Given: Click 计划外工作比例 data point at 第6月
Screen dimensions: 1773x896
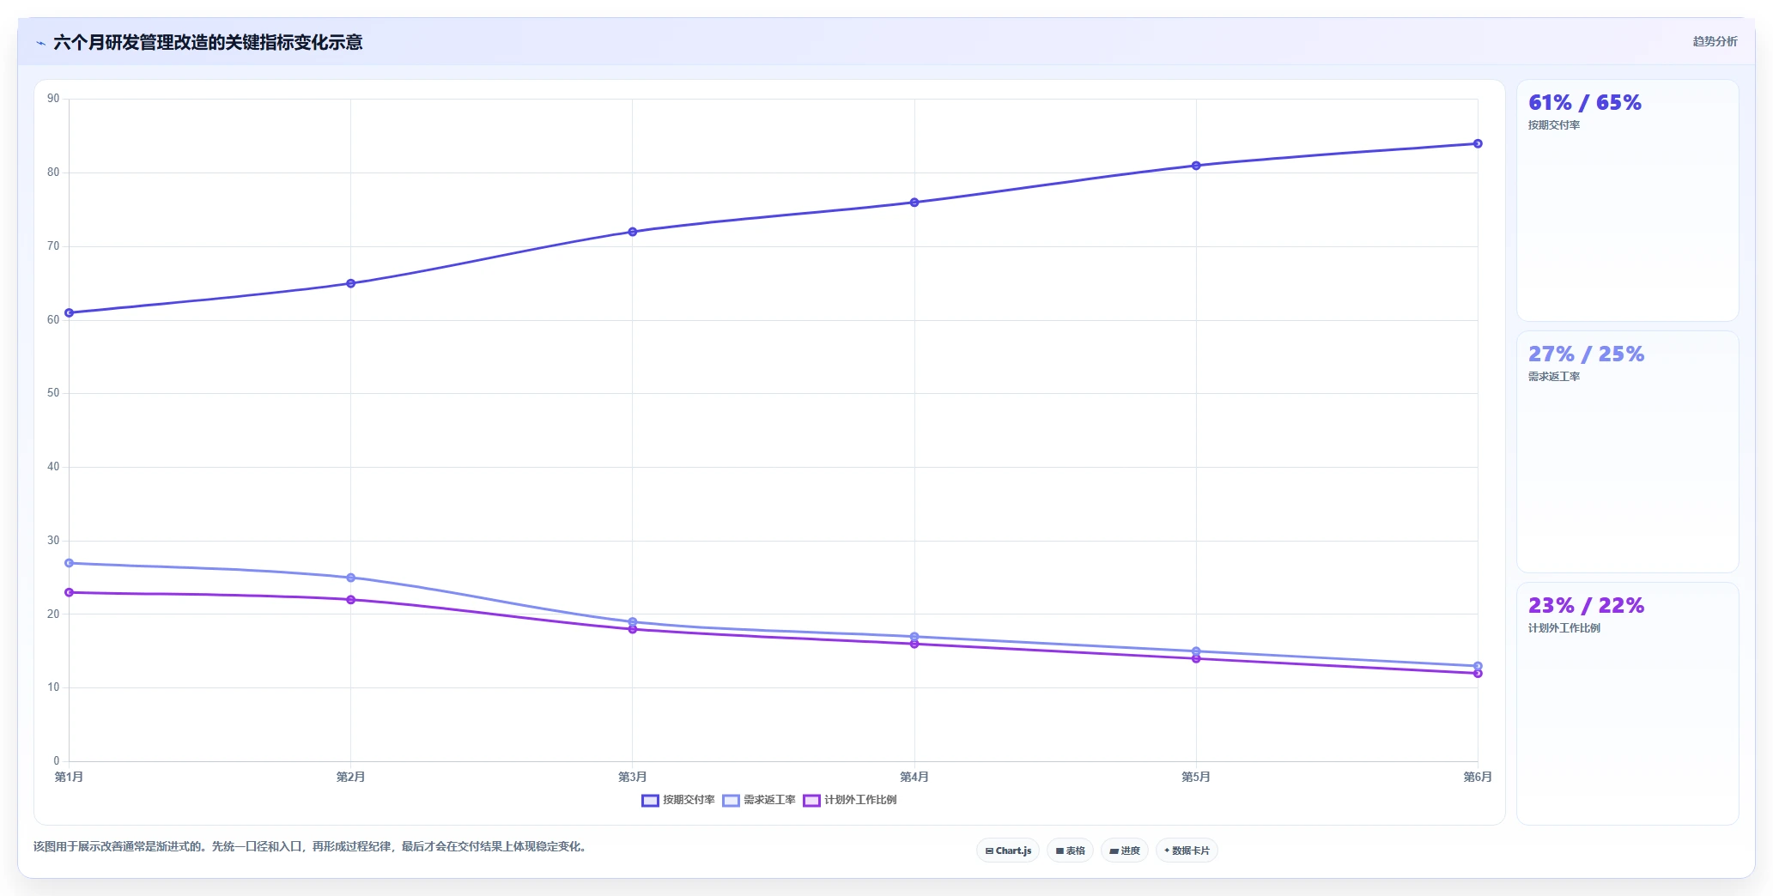Looking at the screenshot, I should click(1478, 674).
